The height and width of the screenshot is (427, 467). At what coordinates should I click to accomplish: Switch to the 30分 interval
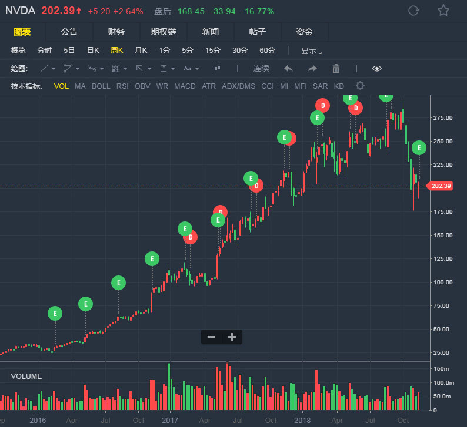click(x=240, y=51)
